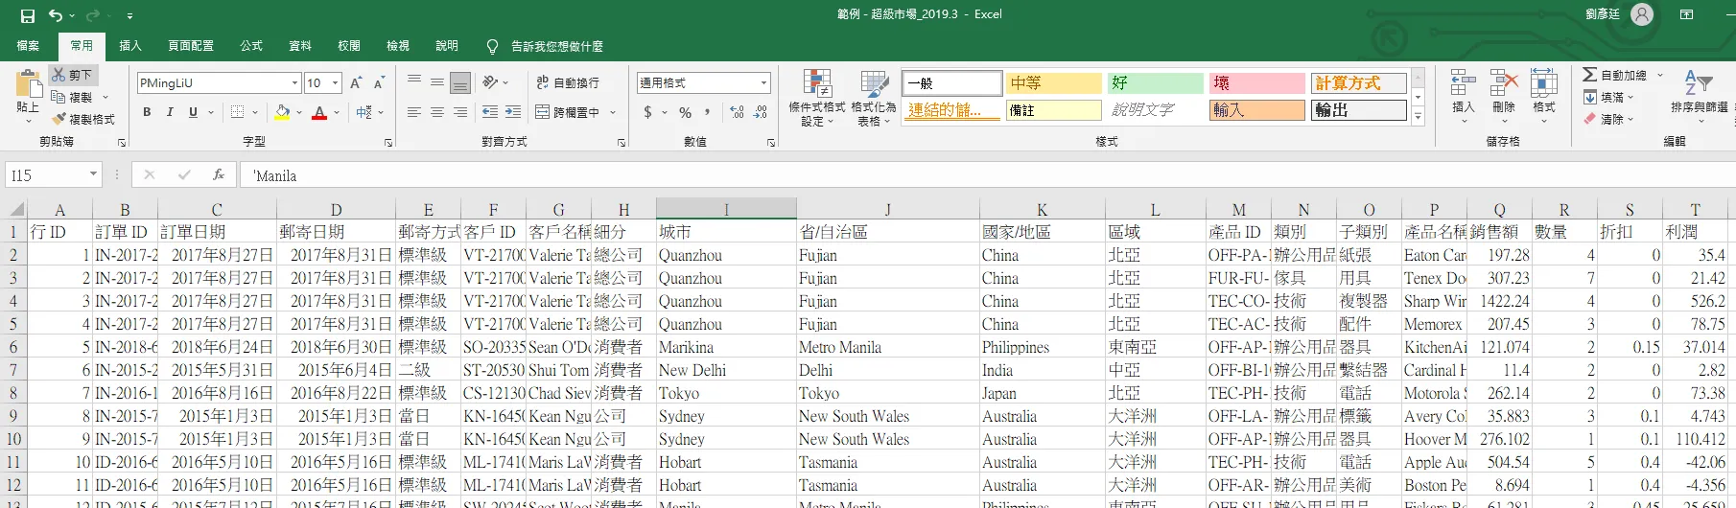Switch to the Insert (插入) tab
Screen dimensions: 1736x508
[x=130, y=45]
